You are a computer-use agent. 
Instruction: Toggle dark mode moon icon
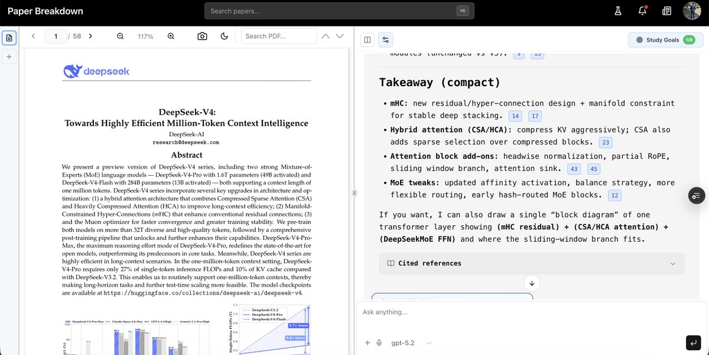[224, 36]
